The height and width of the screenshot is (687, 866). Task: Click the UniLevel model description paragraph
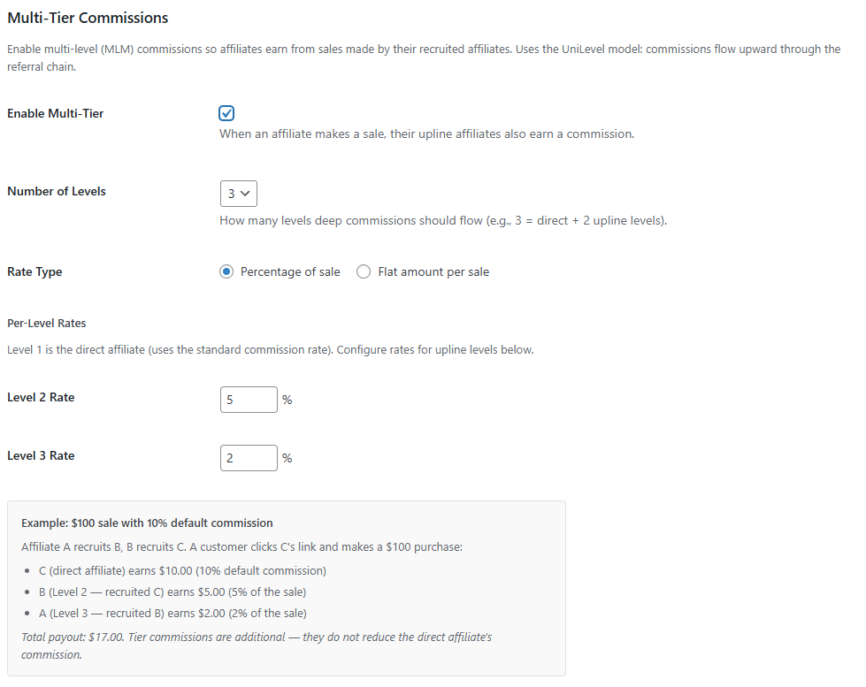coord(424,57)
